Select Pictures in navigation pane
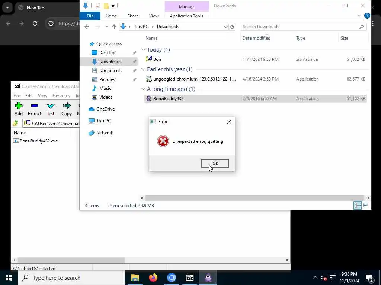The height and width of the screenshot is (285, 381). click(107, 79)
